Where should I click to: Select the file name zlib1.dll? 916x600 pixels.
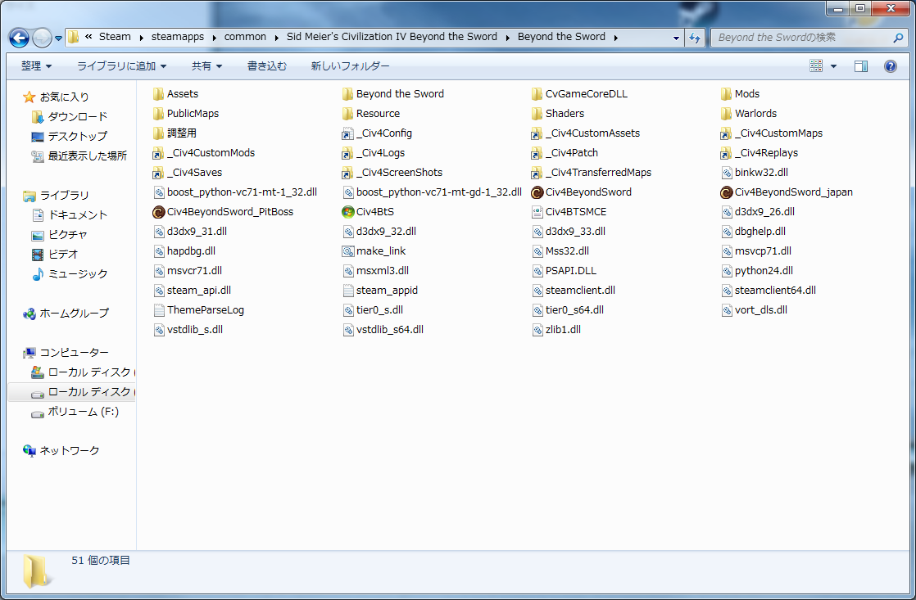click(x=563, y=330)
